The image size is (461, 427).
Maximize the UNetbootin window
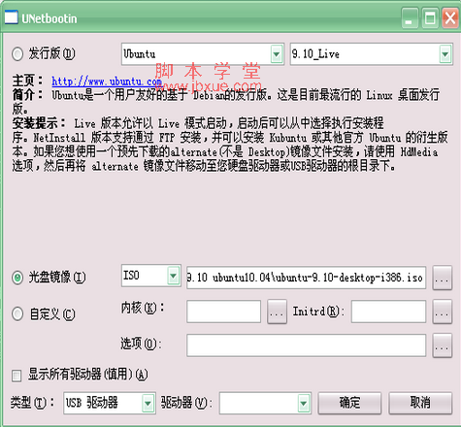[x=430, y=18]
